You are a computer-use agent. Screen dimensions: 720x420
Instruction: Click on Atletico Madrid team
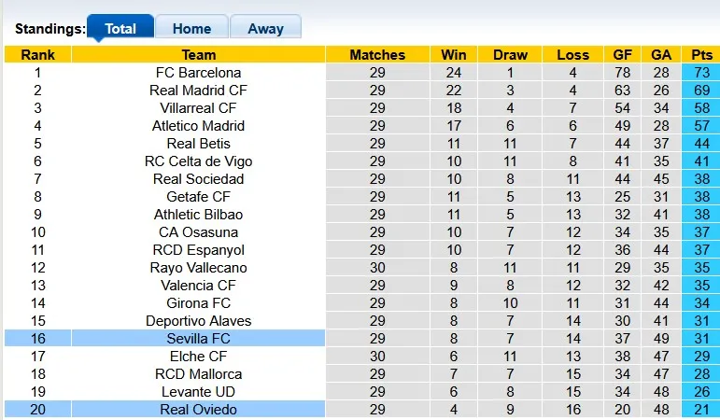[x=198, y=126]
